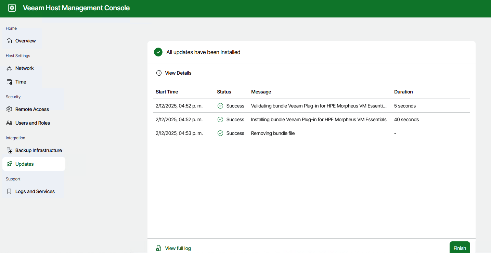The width and height of the screenshot is (491, 253).
Task: Click the Integration section label
Action: [15, 138]
